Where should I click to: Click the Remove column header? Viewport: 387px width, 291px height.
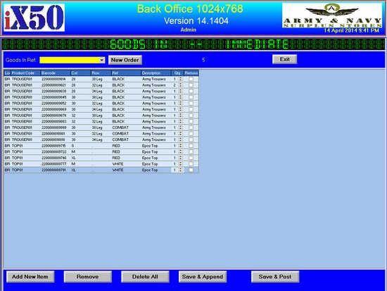click(191, 73)
